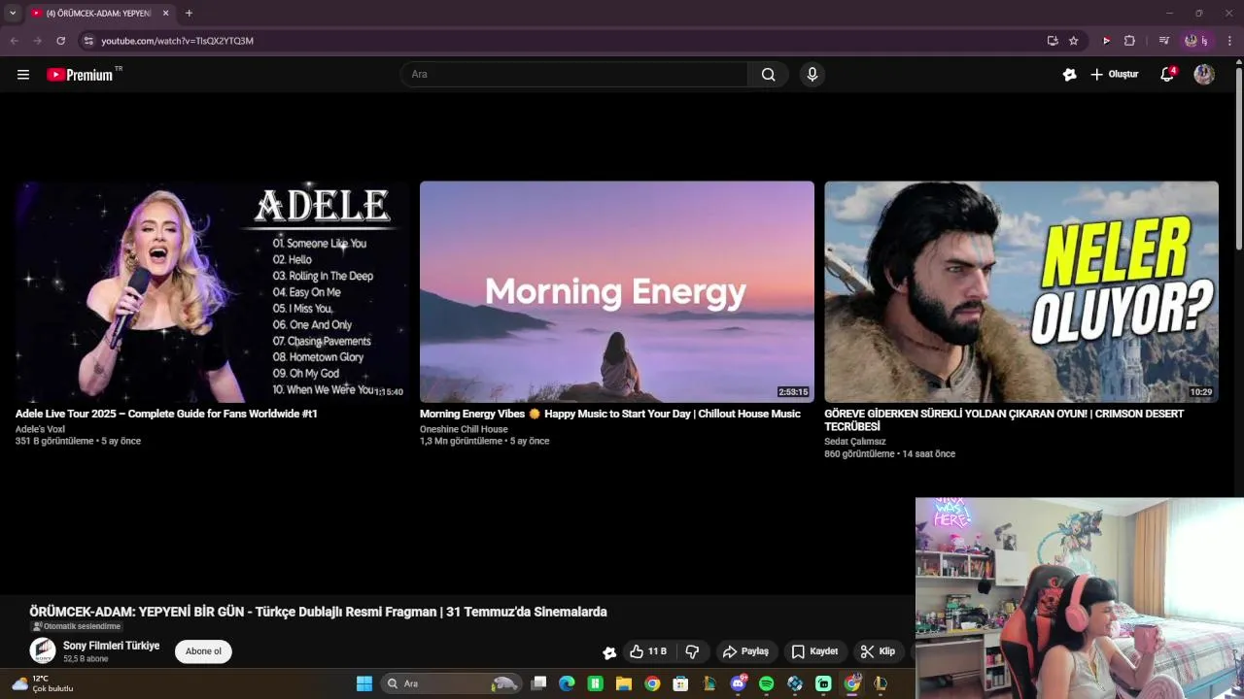Open Spotify from the taskbar

point(766,683)
